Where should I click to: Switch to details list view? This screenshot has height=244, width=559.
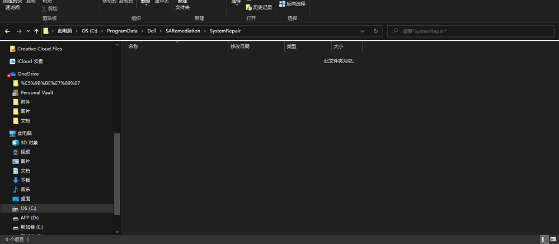tap(544, 240)
